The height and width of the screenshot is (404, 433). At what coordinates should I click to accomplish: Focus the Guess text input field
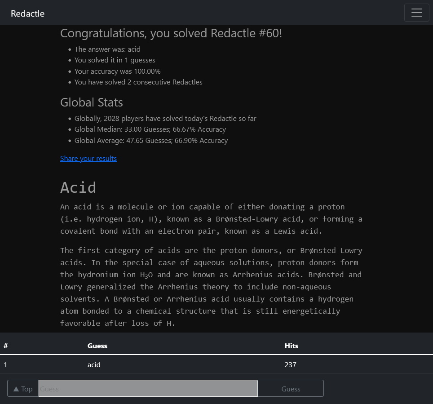[148, 388]
